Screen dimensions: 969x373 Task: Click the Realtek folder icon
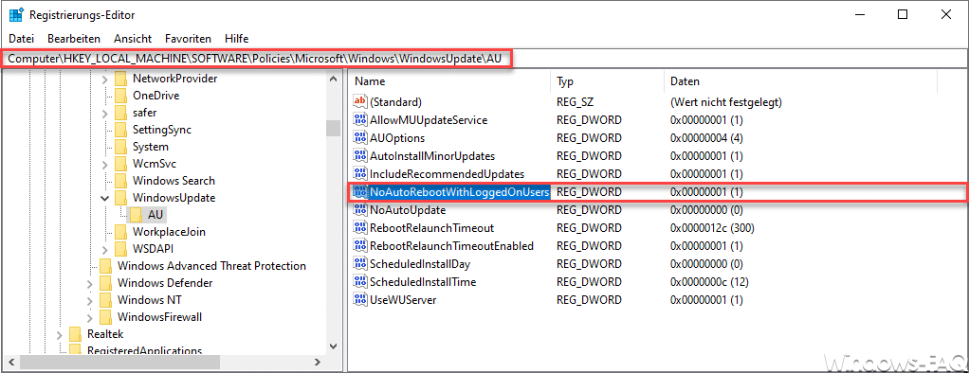tap(76, 334)
